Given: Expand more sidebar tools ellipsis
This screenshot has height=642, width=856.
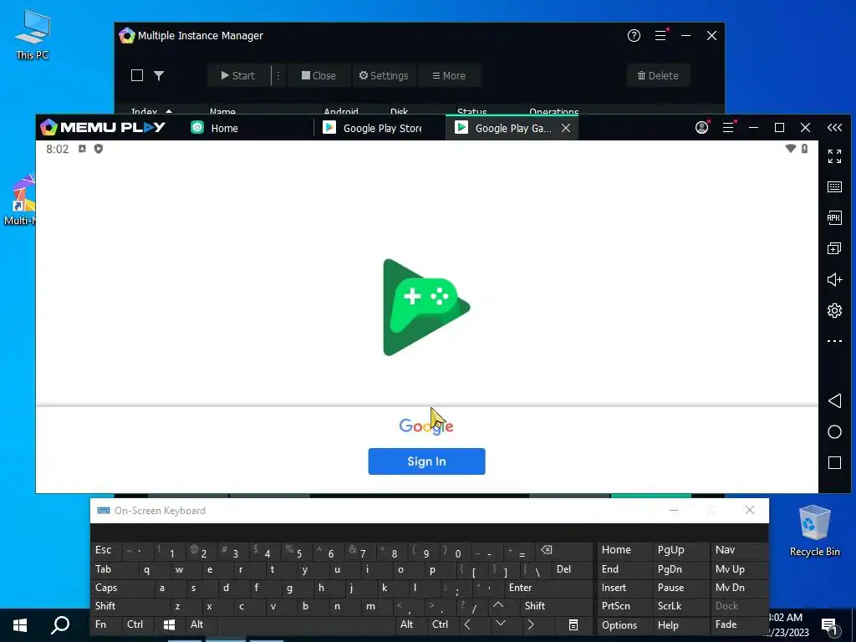Looking at the screenshot, I should [834, 341].
